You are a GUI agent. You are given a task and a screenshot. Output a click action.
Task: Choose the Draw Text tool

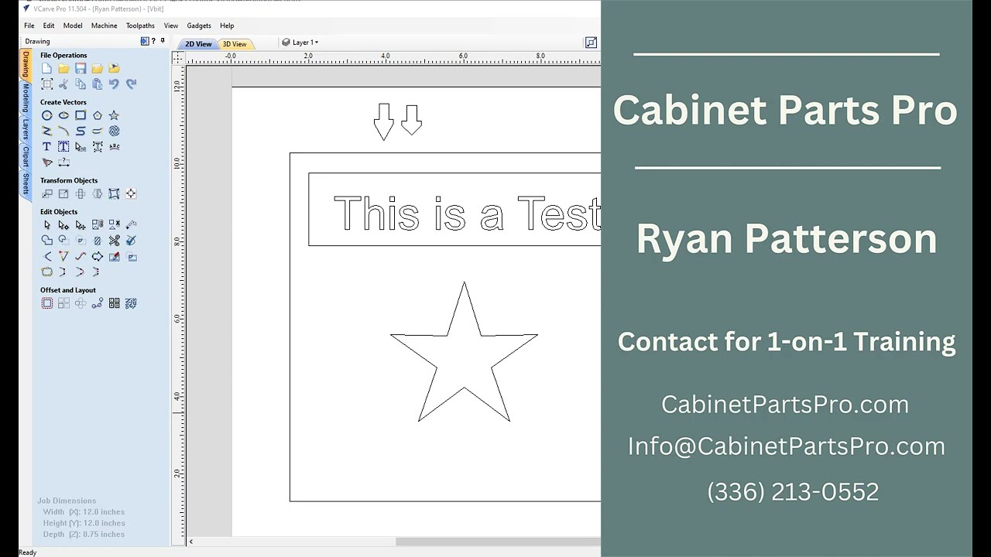(47, 146)
